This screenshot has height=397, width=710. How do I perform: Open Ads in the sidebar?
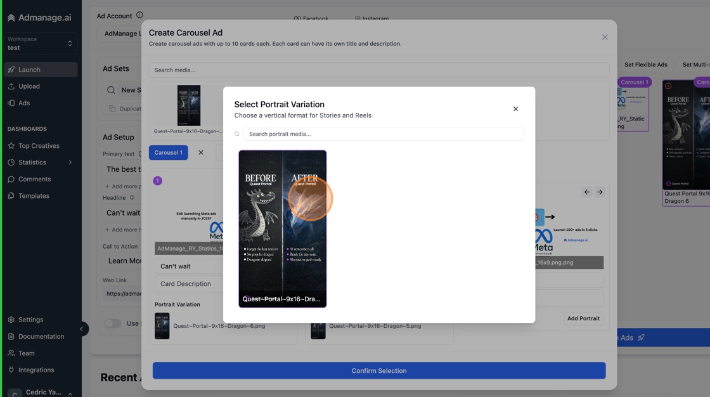tap(41, 103)
